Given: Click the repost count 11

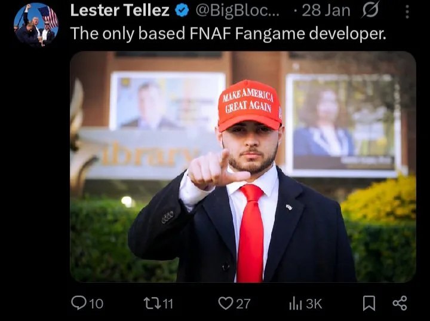Looking at the screenshot, I should (x=168, y=304).
